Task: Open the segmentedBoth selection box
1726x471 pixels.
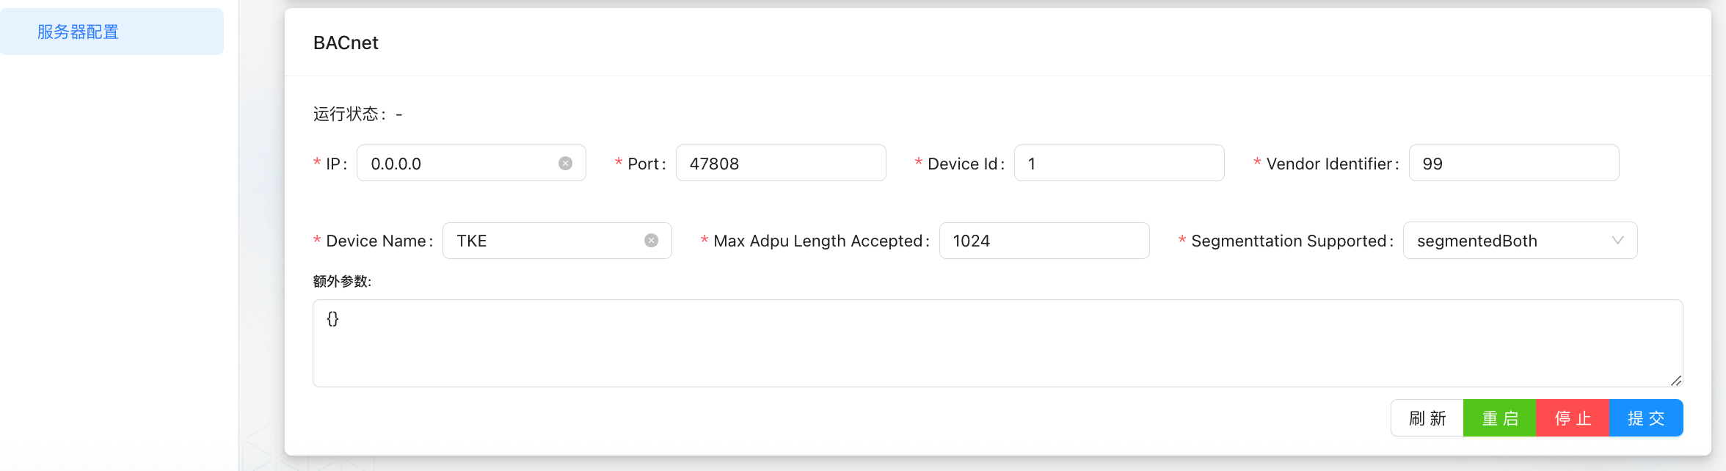Action: coord(1504,241)
